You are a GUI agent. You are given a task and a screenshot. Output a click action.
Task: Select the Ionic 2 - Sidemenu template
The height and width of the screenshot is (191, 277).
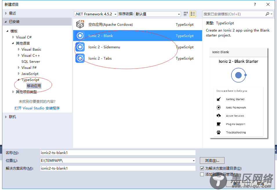coord(137,47)
